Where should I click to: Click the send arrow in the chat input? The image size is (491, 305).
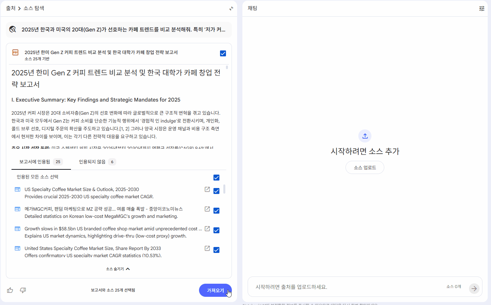[474, 289]
